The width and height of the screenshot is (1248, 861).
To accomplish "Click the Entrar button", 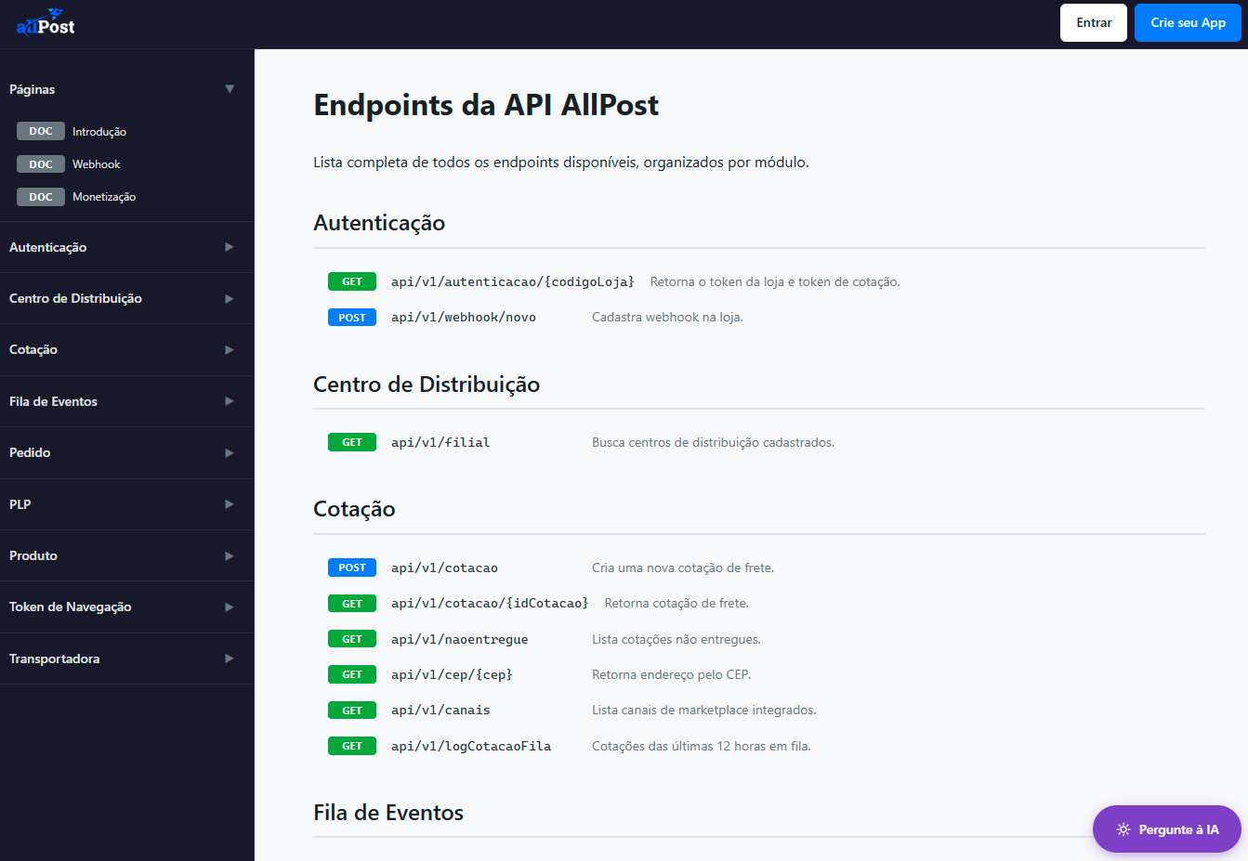I will pos(1094,22).
